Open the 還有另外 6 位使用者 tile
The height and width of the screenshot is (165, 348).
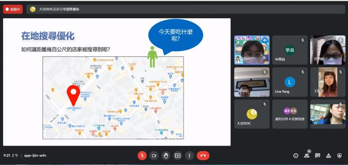290,114
